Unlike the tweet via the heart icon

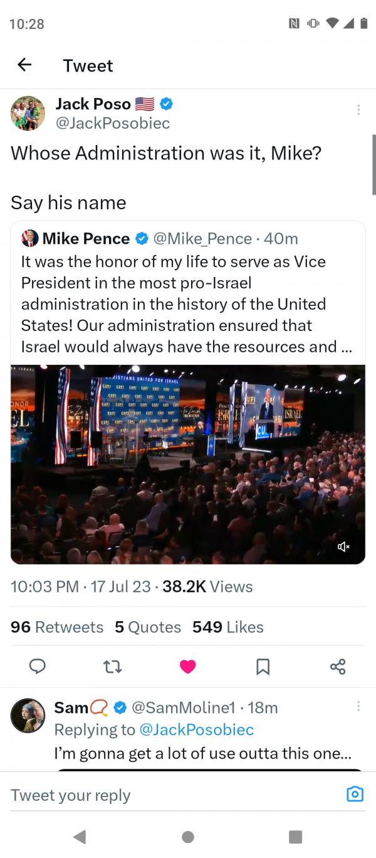tap(187, 666)
